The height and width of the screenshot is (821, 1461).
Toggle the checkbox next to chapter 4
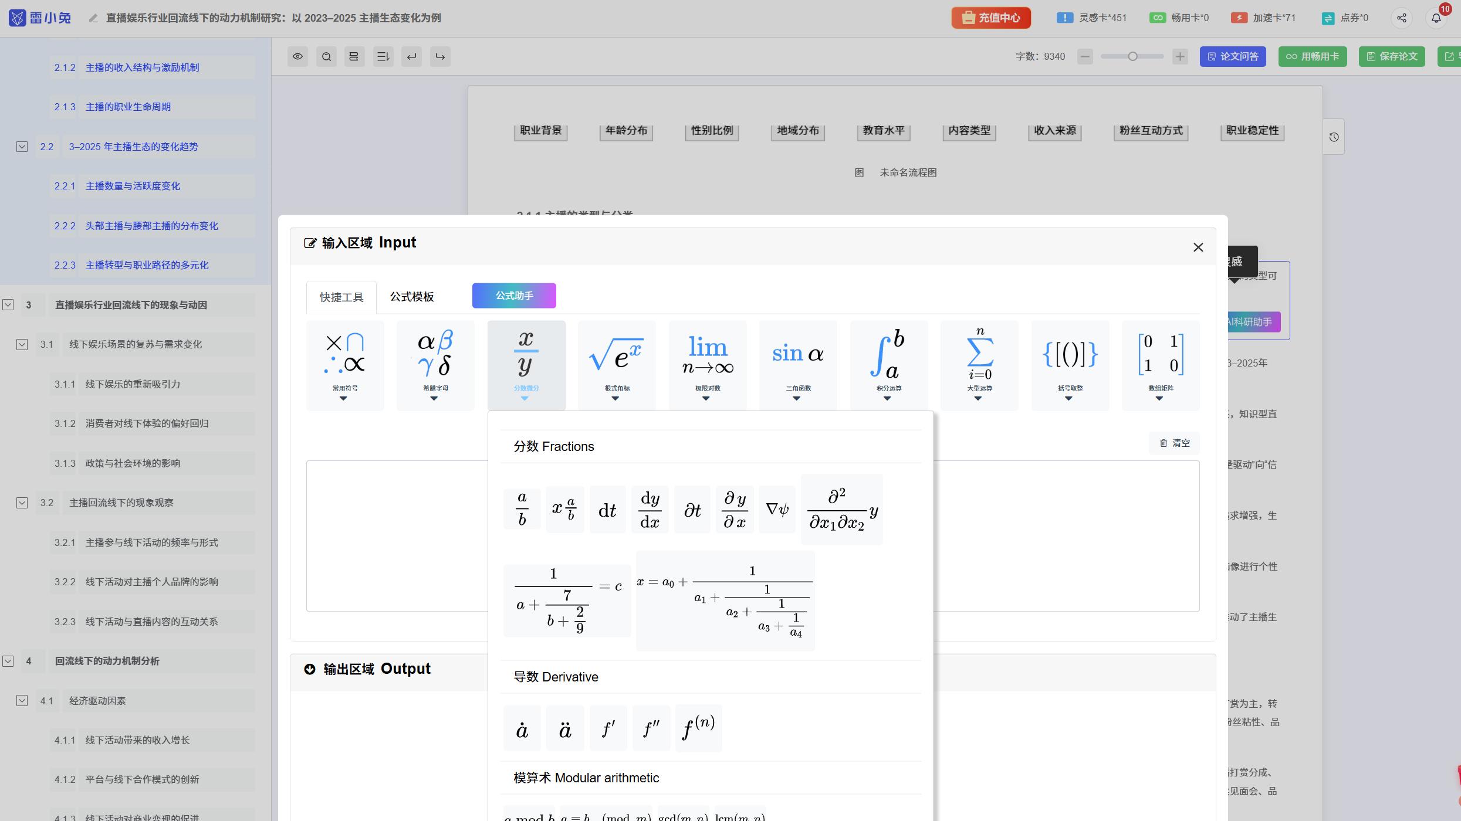pos(8,661)
